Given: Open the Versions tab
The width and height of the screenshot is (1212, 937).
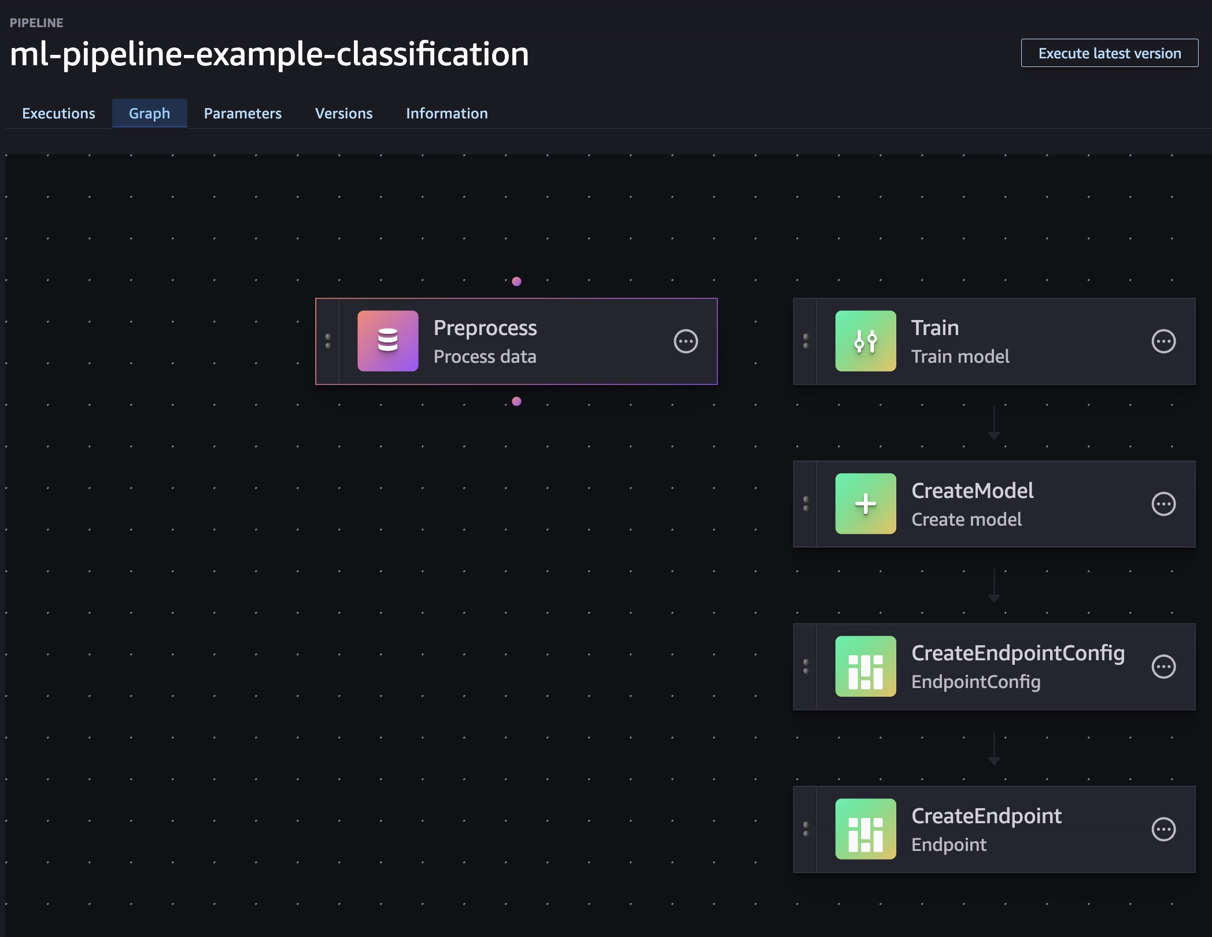Looking at the screenshot, I should 343,113.
